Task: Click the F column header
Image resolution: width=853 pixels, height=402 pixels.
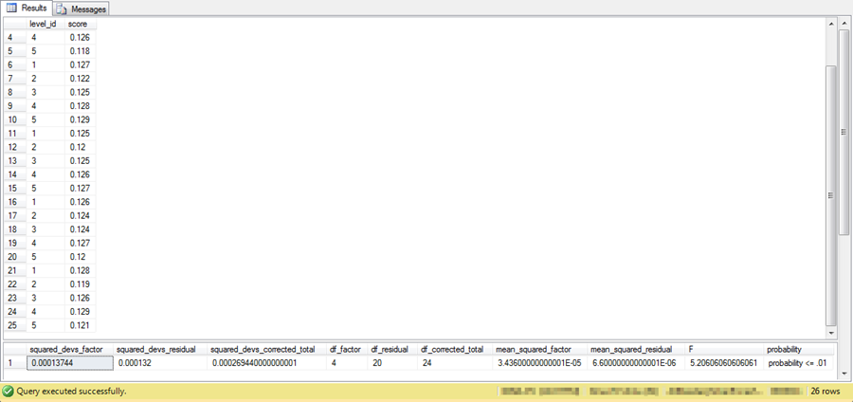Action: (x=722, y=349)
